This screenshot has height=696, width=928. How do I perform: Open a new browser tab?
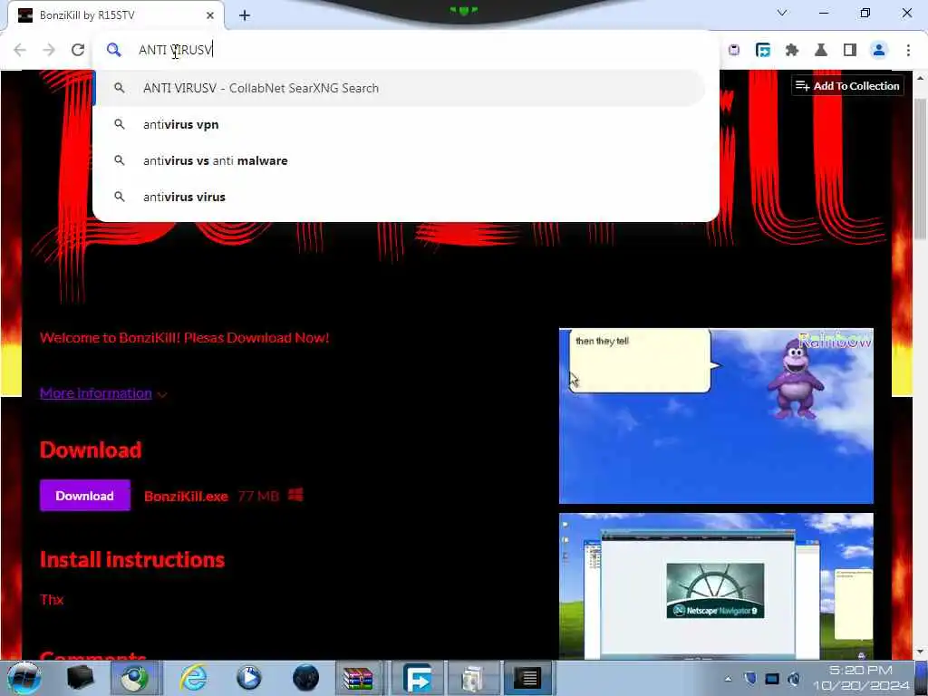(x=245, y=15)
